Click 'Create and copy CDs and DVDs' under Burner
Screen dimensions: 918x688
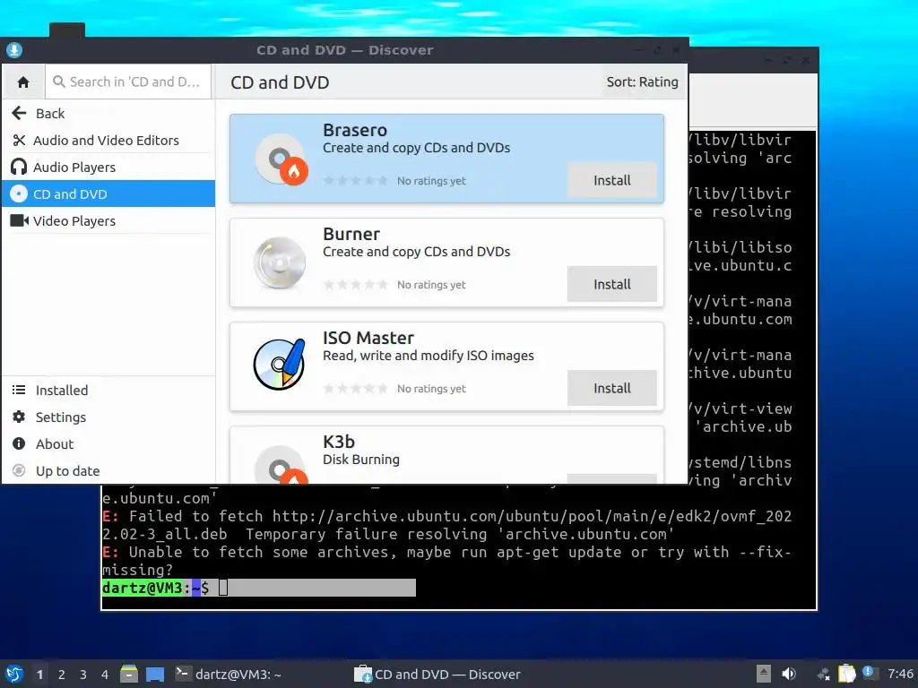pyautogui.click(x=416, y=252)
